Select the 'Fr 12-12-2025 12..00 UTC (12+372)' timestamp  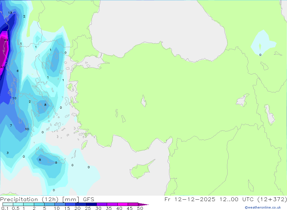click(226, 199)
